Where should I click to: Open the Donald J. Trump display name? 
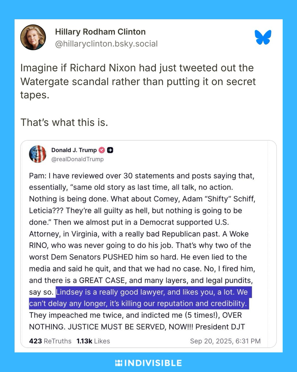(74, 150)
